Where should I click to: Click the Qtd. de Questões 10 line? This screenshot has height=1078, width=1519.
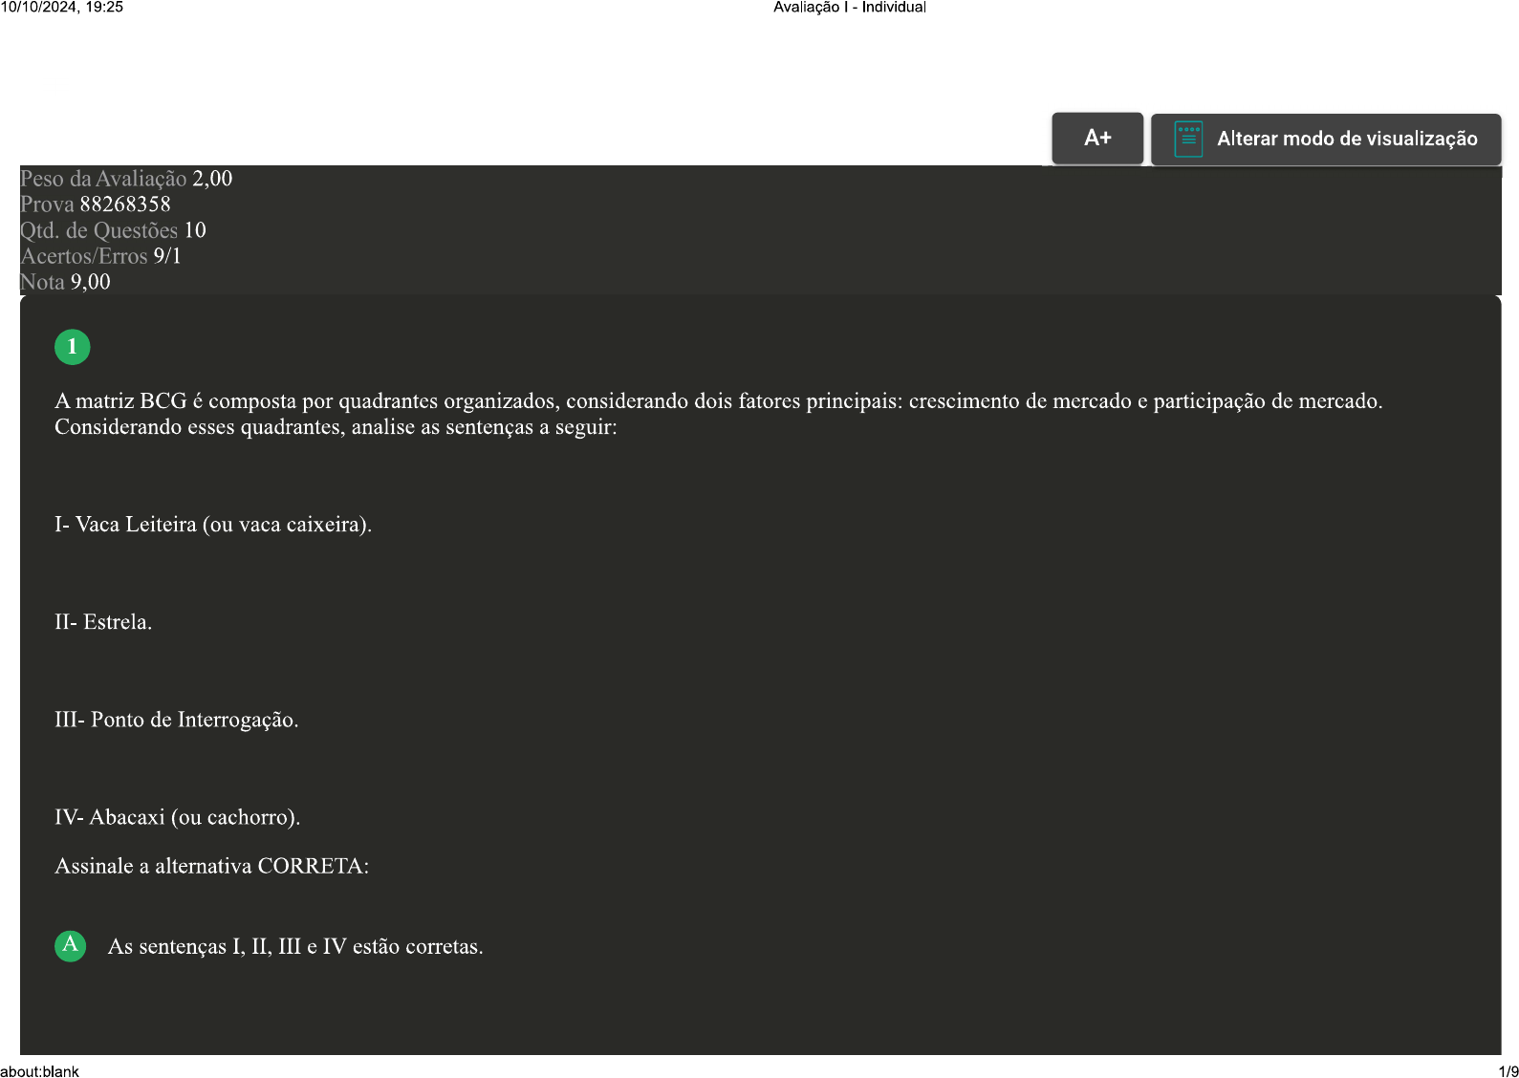(113, 230)
